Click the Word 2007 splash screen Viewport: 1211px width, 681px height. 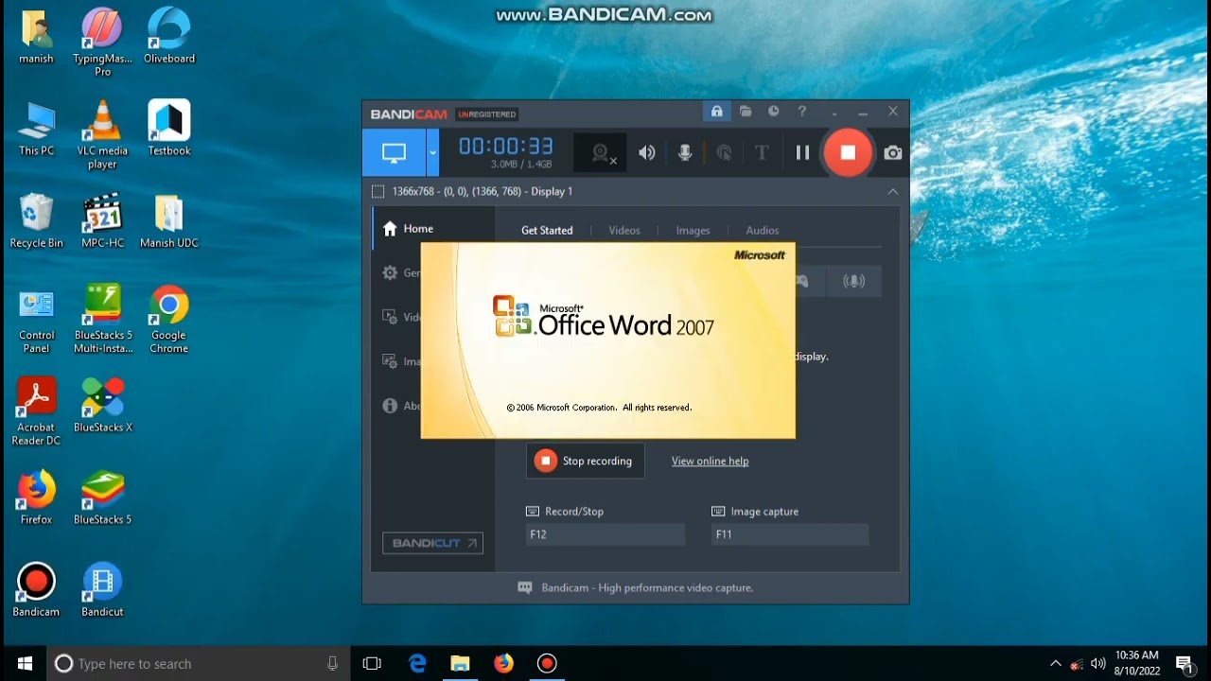tap(607, 340)
